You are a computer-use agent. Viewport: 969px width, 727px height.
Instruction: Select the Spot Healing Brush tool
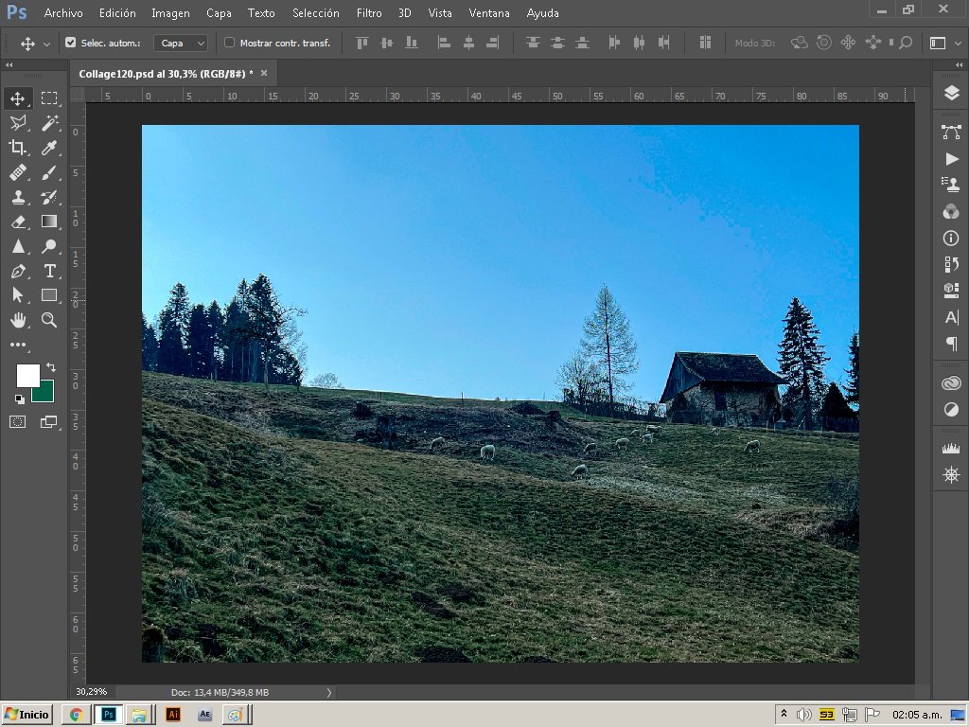[x=18, y=172]
